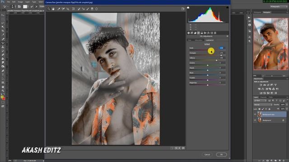
Task: Open HSL Adjustments panel flyout menu
Action: click(227, 36)
